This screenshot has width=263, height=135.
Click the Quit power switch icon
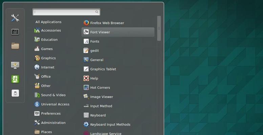pos(15,93)
